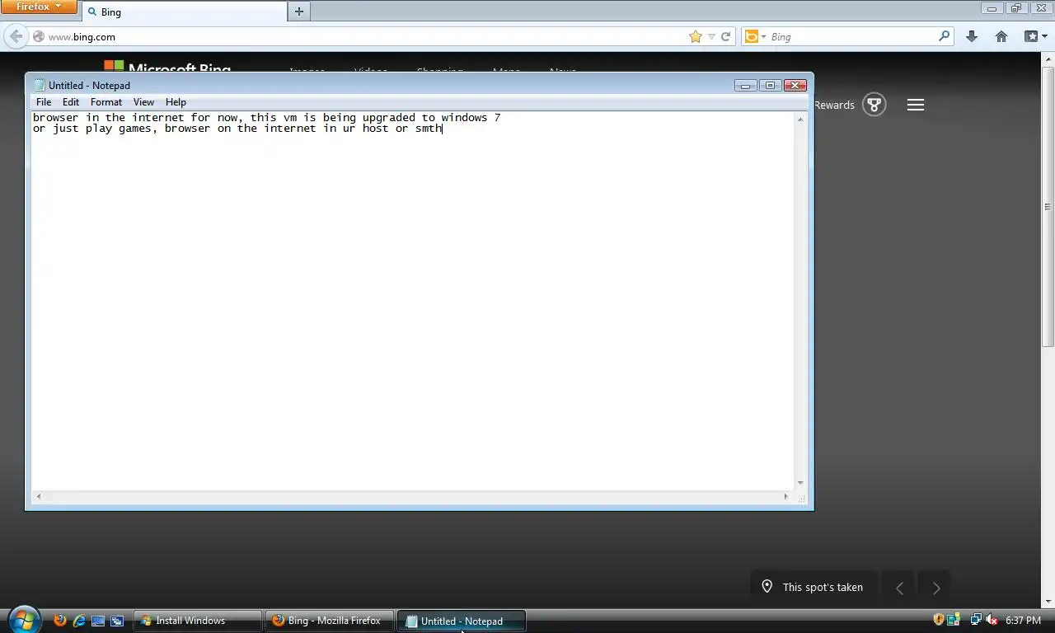Open Bing Rewards link
The width and height of the screenshot is (1055, 633).
pos(834,105)
